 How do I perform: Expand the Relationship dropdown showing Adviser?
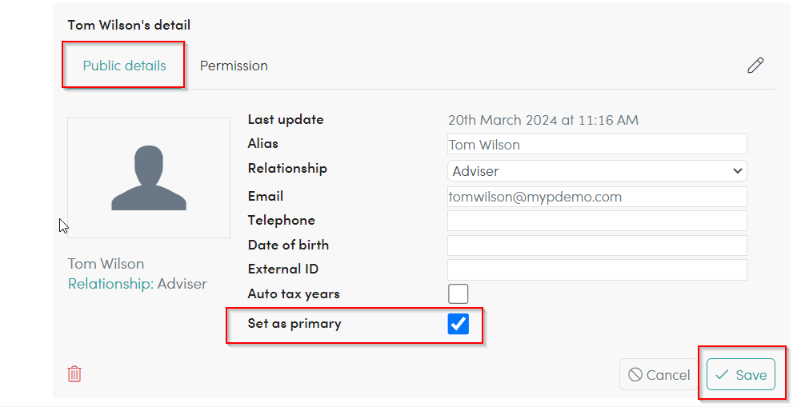click(597, 171)
